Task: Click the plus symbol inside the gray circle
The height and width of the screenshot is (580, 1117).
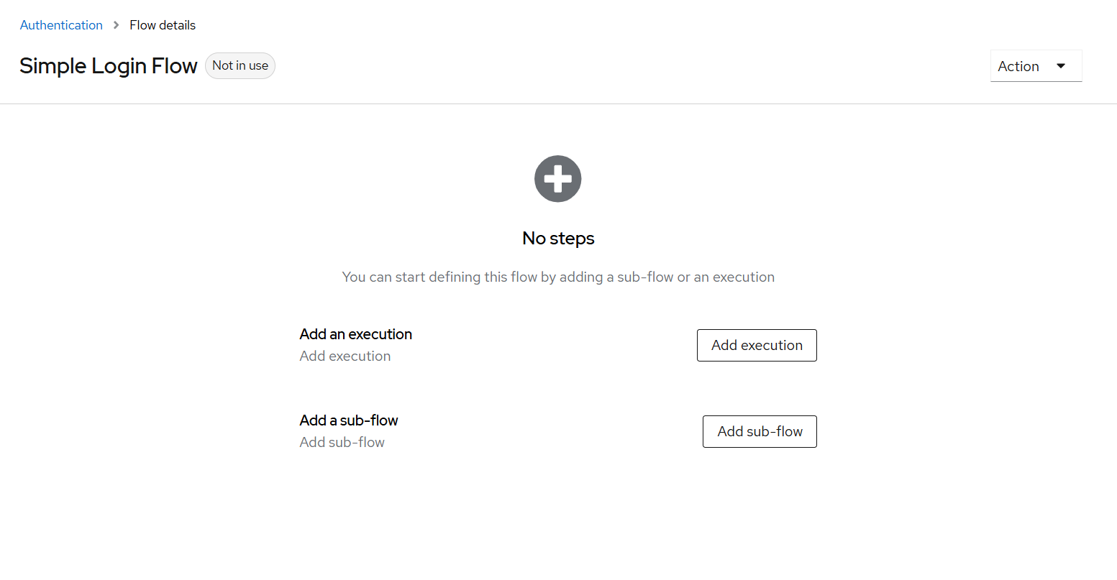Action: click(557, 178)
